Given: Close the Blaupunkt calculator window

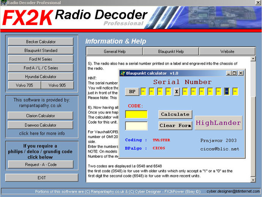Looking at the screenshot, I should [x=241, y=73].
